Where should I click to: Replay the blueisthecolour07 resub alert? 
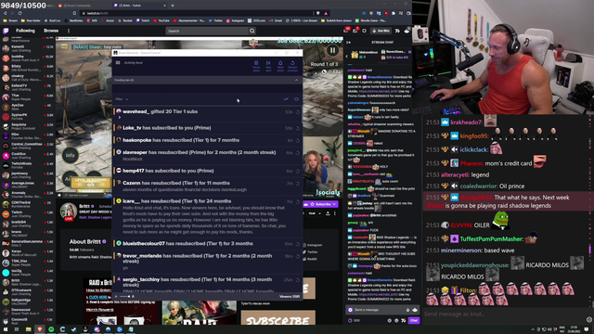[x=298, y=244]
